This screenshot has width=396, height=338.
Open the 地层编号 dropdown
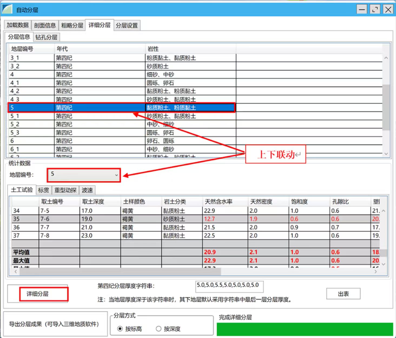116,175
